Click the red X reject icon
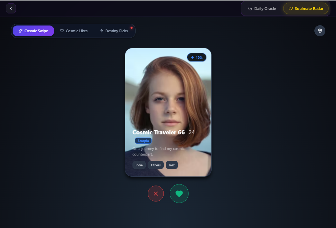This screenshot has width=336, height=228. (156, 194)
